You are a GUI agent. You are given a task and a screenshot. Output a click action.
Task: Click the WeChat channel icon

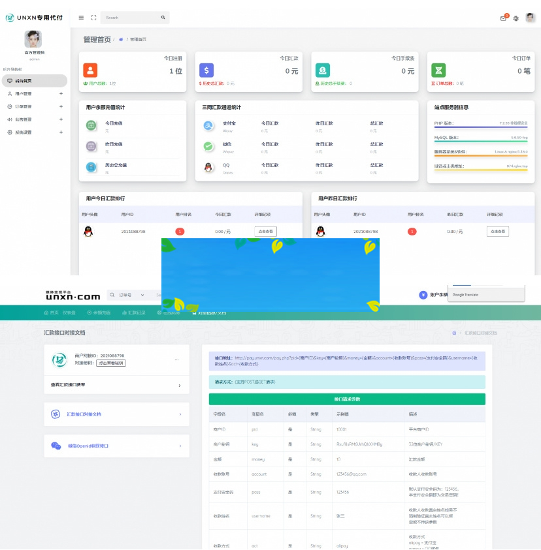coord(208,146)
